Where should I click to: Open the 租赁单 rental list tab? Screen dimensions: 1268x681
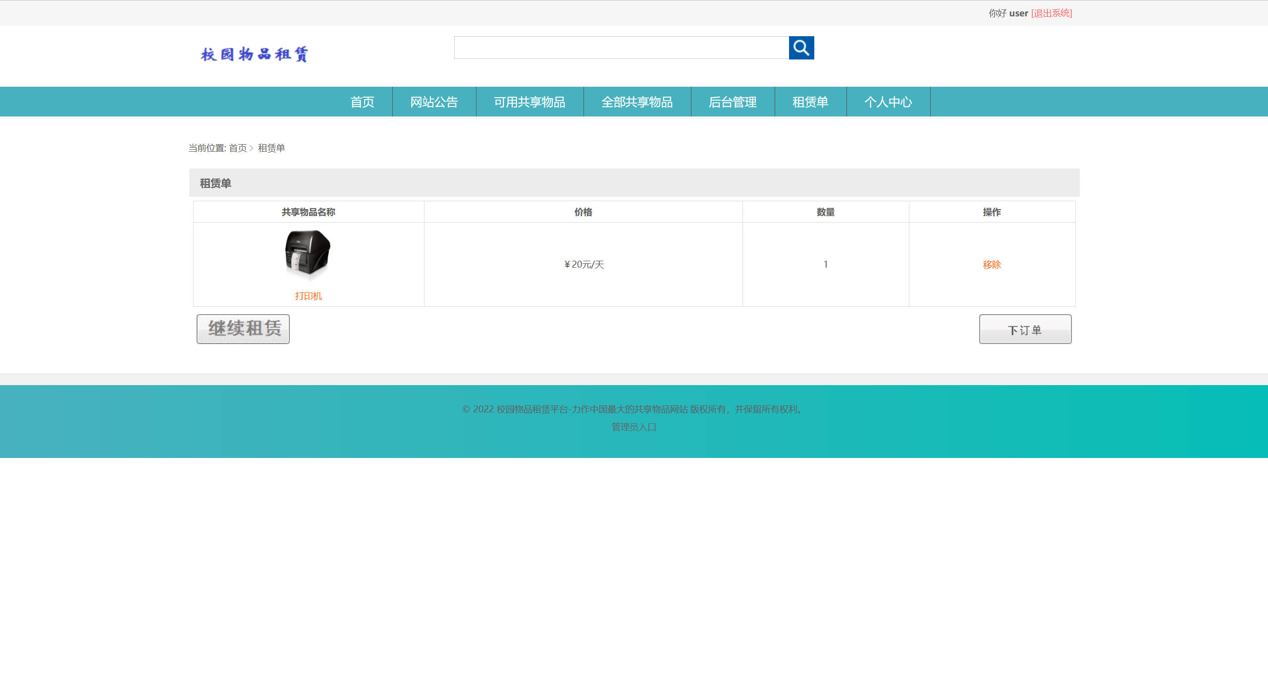(x=811, y=102)
